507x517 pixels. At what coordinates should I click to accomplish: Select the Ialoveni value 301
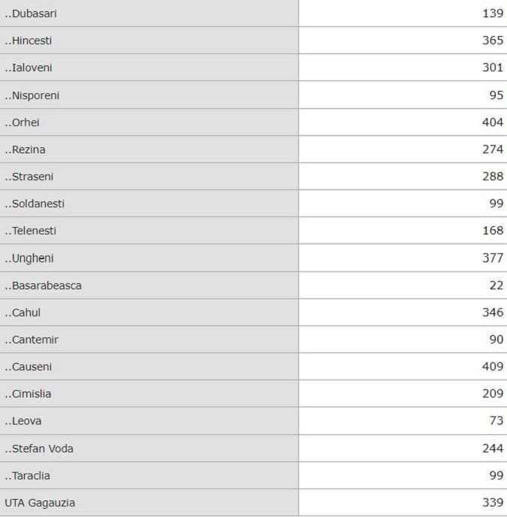493,68
